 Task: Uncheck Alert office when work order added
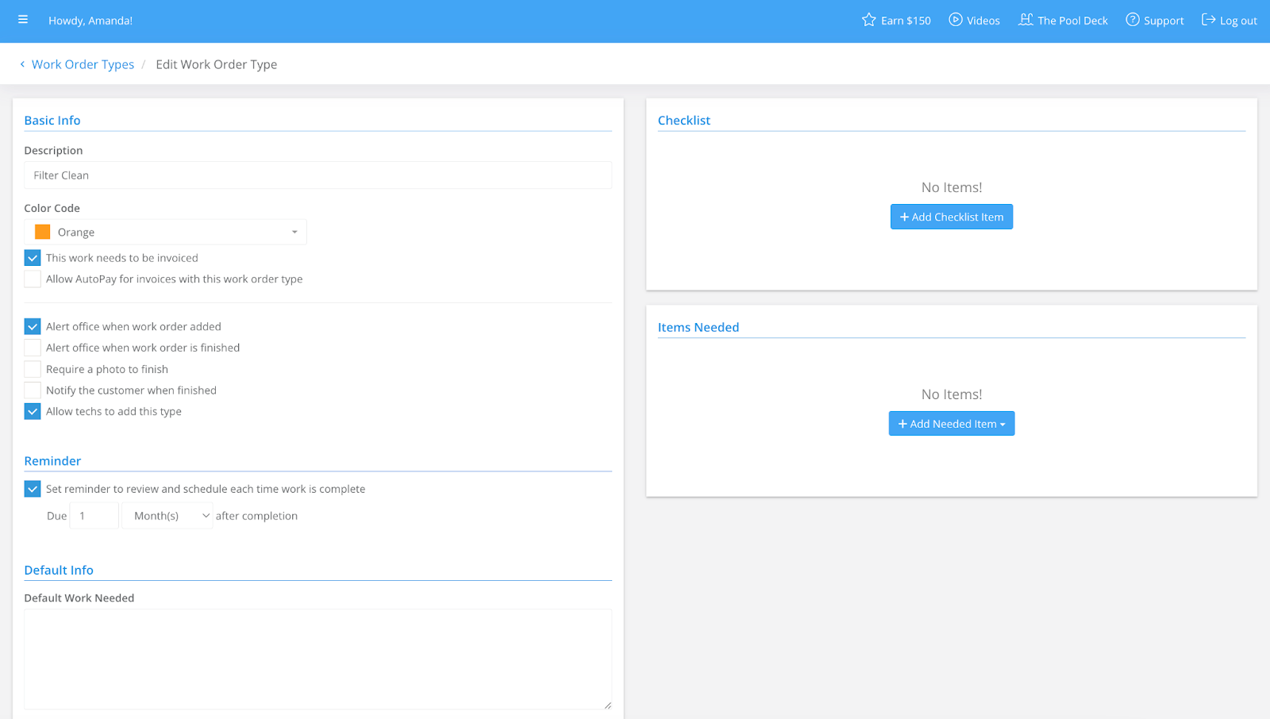(x=33, y=326)
